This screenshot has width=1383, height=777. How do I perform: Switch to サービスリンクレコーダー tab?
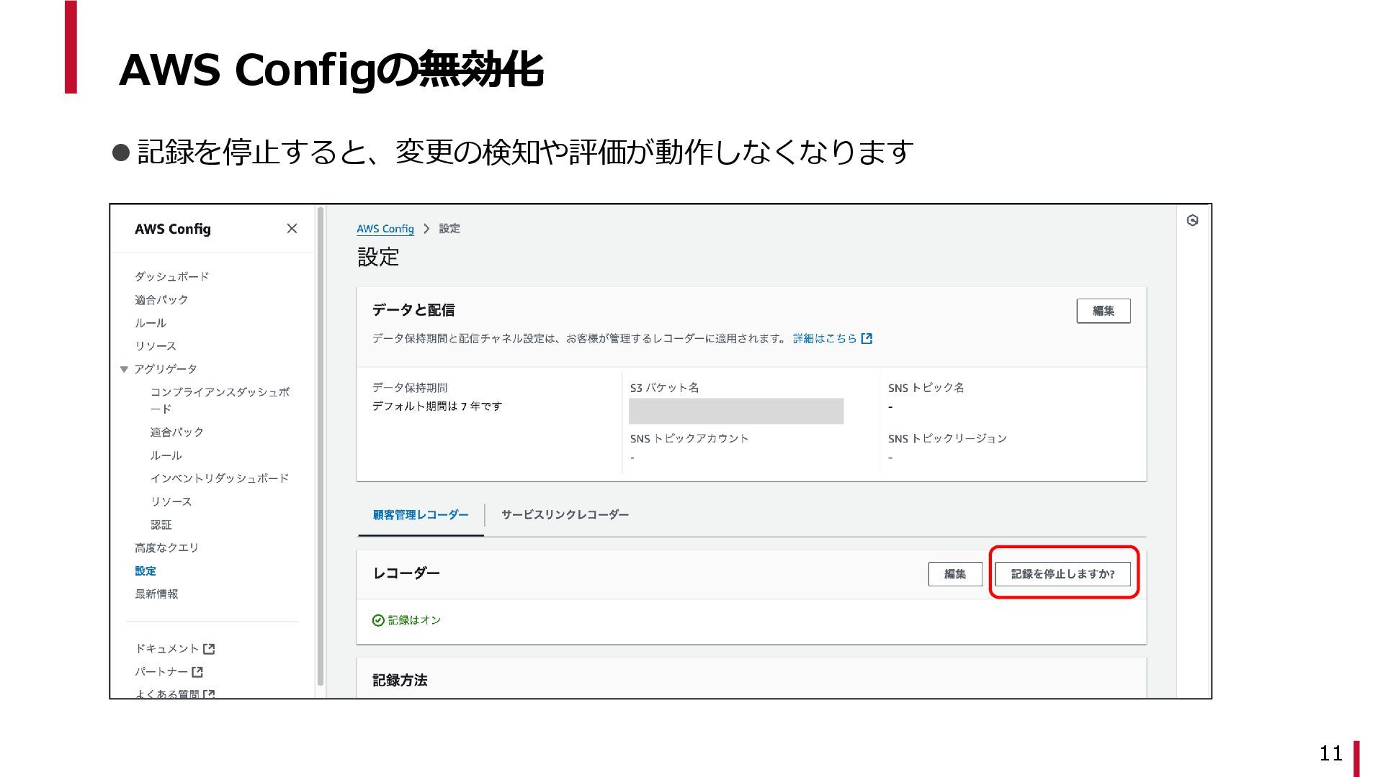click(x=565, y=515)
